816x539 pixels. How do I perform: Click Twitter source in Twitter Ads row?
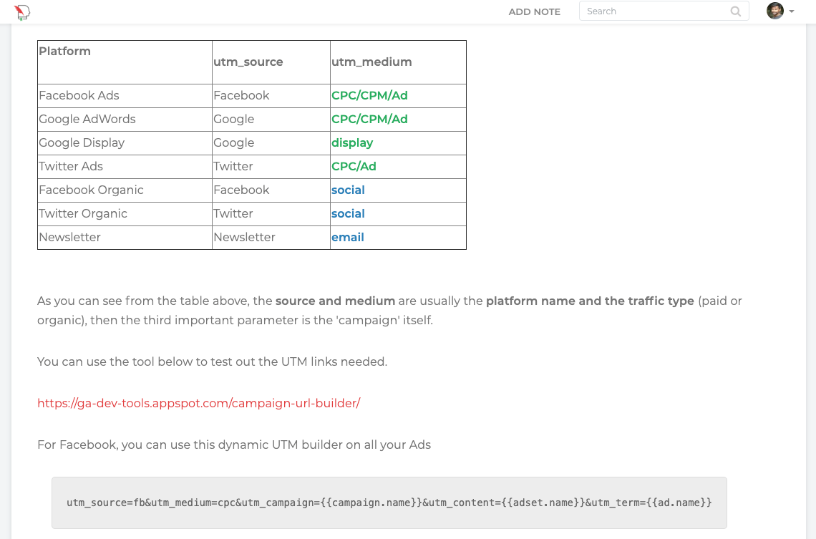click(233, 167)
